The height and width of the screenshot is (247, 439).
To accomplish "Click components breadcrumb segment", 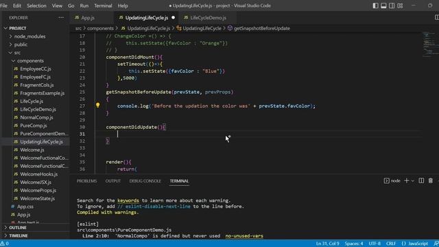I will (100, 28).
